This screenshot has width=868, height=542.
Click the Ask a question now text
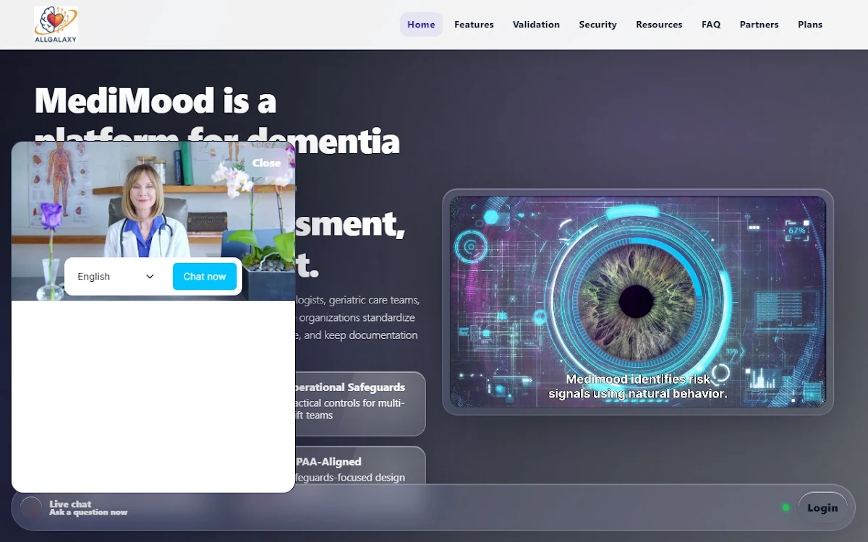pos(88,512)
